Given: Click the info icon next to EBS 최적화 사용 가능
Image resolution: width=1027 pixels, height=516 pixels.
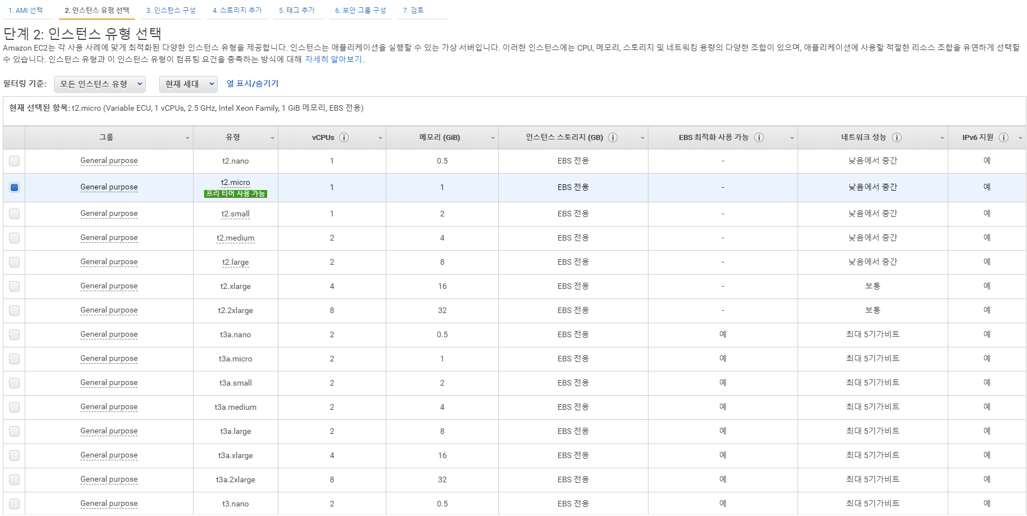Looking at the screenshot, I should (759, 138).
